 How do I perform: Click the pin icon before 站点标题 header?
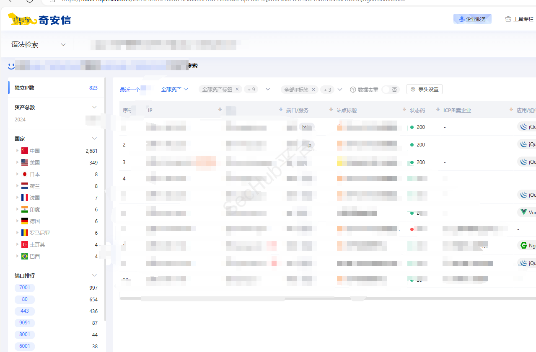(331, 110)
